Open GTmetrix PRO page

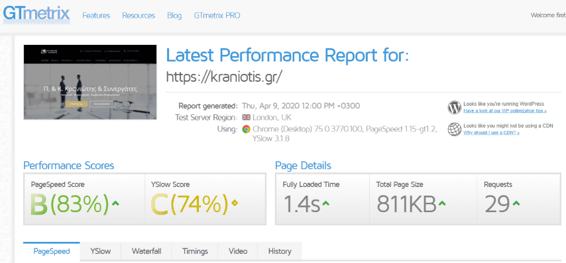click(x=217, y=15)
